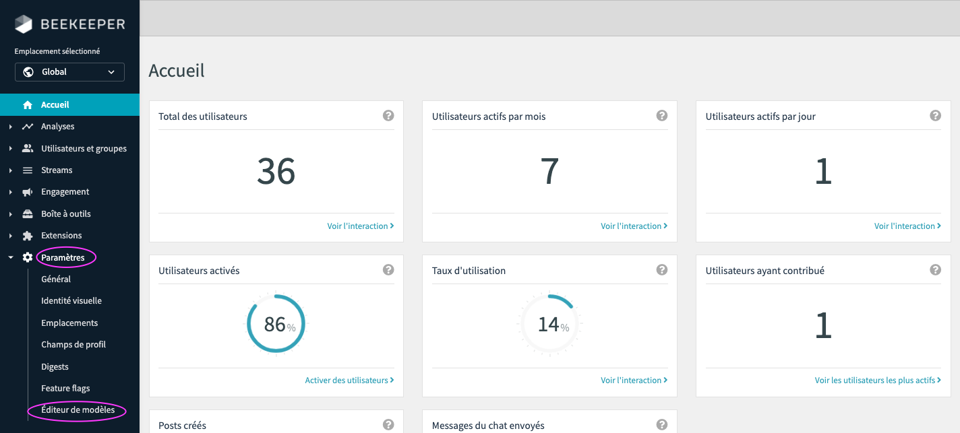Click the Utilisateurs et groupes people icon
Viewport: 960px width, 433px height.
(x=28, y=148)
